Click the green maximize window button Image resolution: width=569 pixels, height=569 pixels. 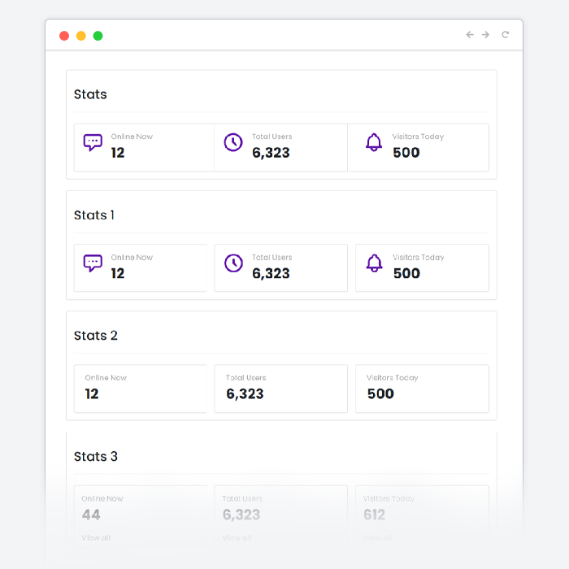98,36
